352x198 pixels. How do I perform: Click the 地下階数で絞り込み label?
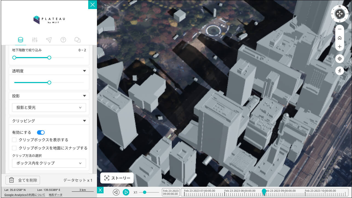(27, 50)
